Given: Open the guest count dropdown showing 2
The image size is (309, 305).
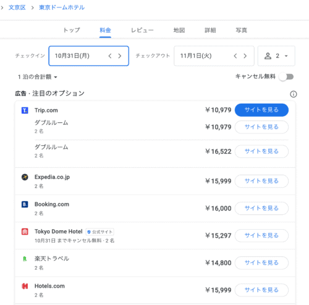Looking at the screenshot, I should [x=276, y=56].
